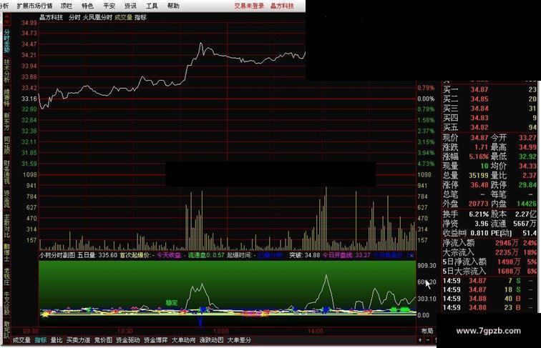Image resolution: width=541 pixels, height=348 pixels.
Task: Click 买三 bid price 34.84
Action: [479, 108]
